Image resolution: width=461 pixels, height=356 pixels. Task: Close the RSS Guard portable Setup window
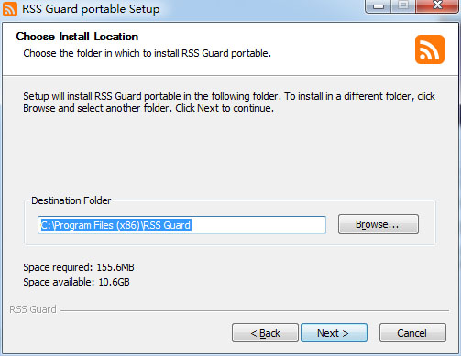pyautogui.click(x=437, y=6)
